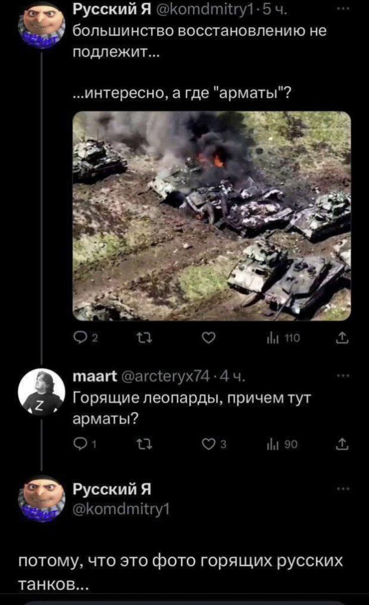This screenshot has height=605, width=369.
Task: Open more options on bottom tweet
Action: click(x=343, y=489)
